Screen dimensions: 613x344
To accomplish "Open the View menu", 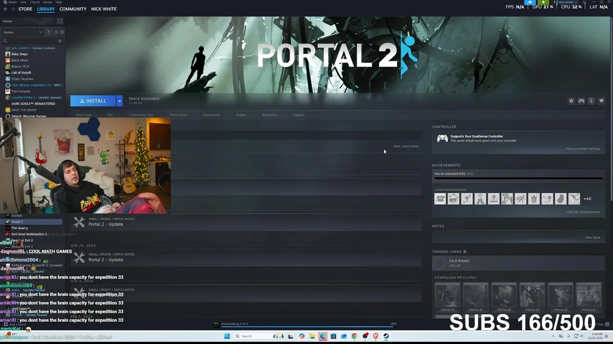I will [23, 2].
